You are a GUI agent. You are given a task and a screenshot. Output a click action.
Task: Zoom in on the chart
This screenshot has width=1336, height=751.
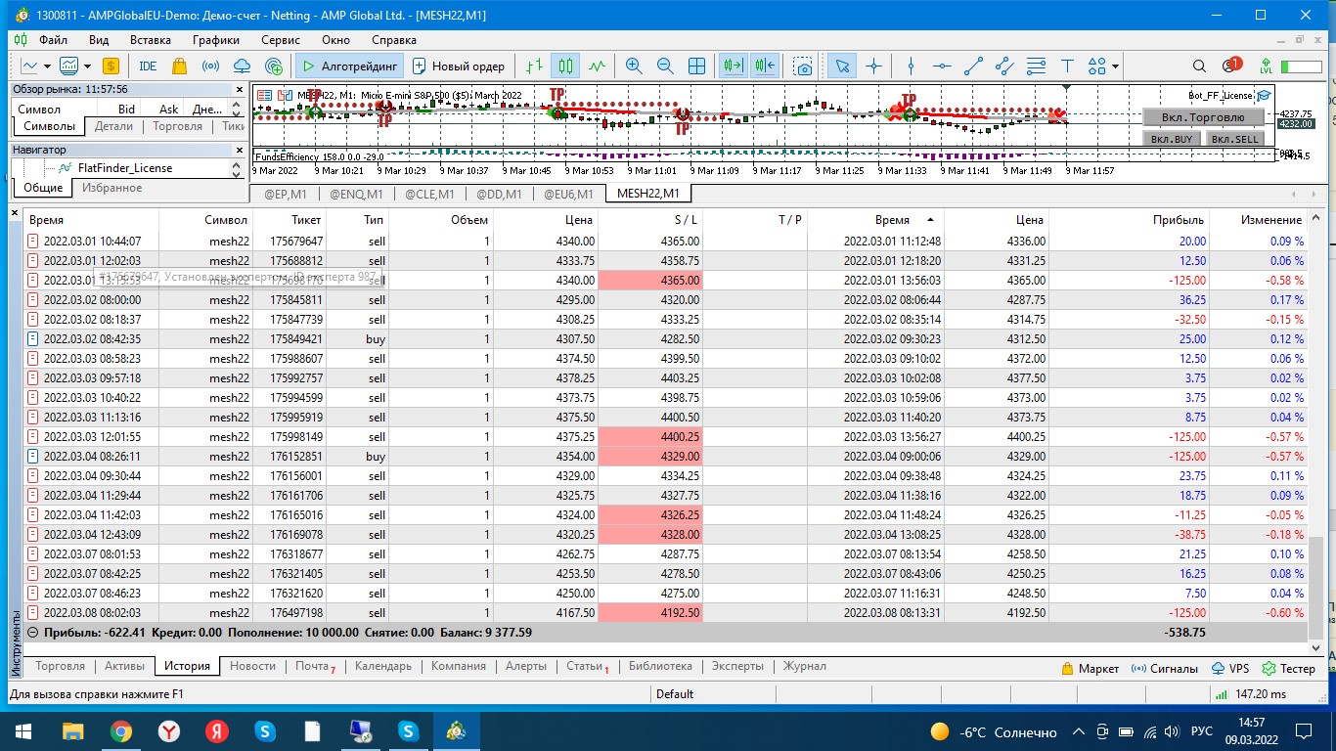click(x=634, y=66)
